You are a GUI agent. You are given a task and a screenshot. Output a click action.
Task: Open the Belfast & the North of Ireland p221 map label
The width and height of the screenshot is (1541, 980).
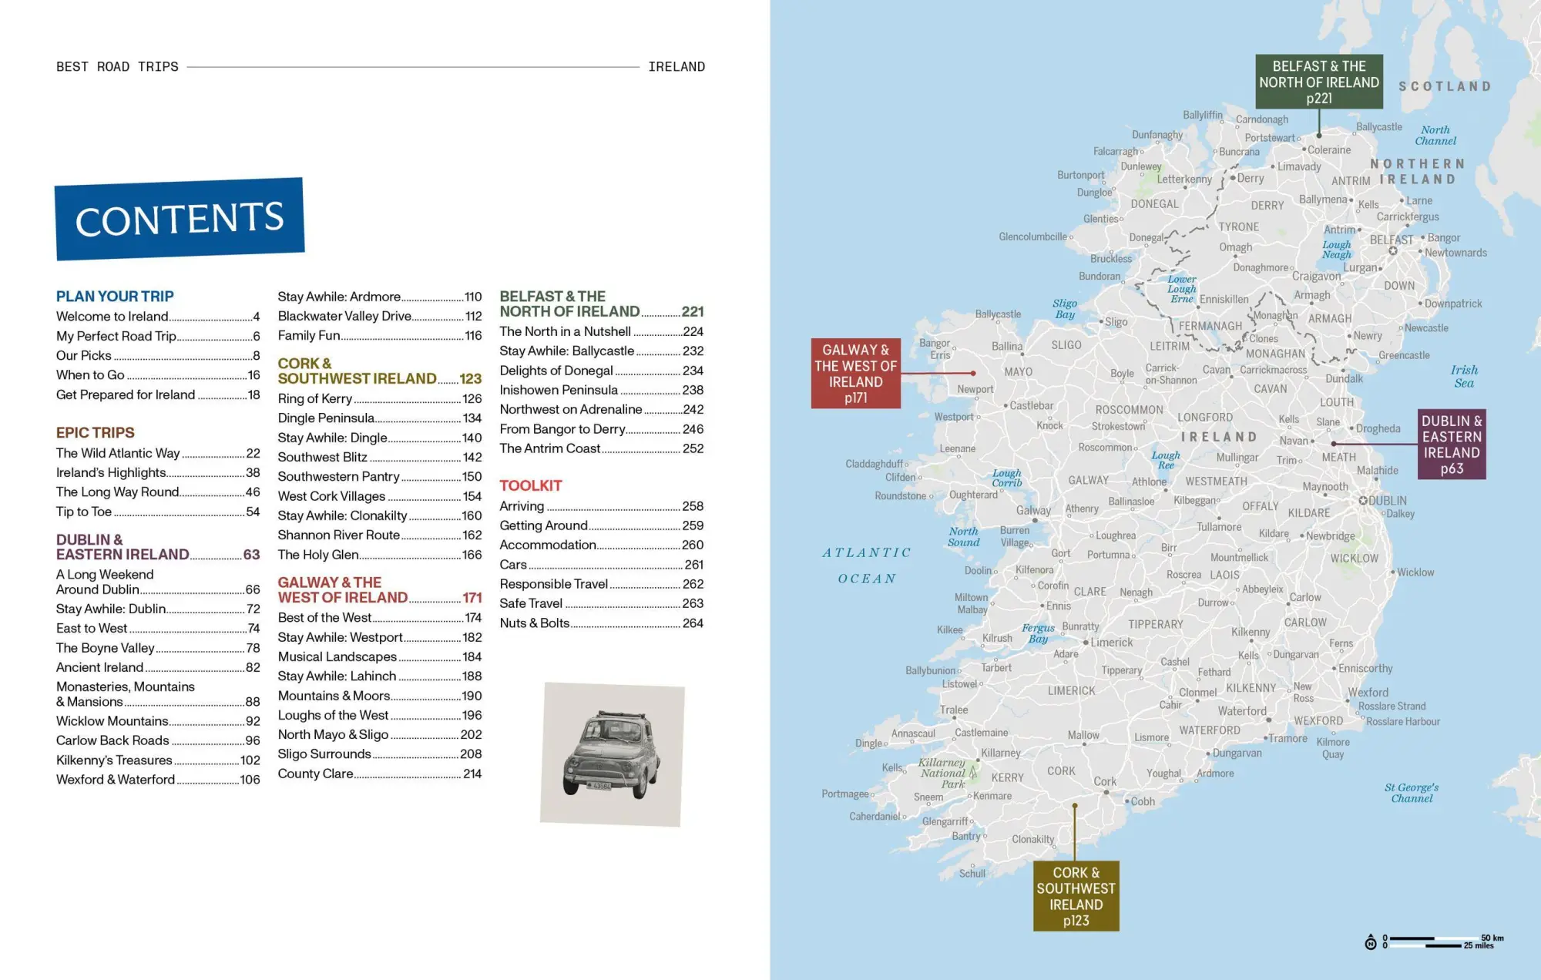1319,82
